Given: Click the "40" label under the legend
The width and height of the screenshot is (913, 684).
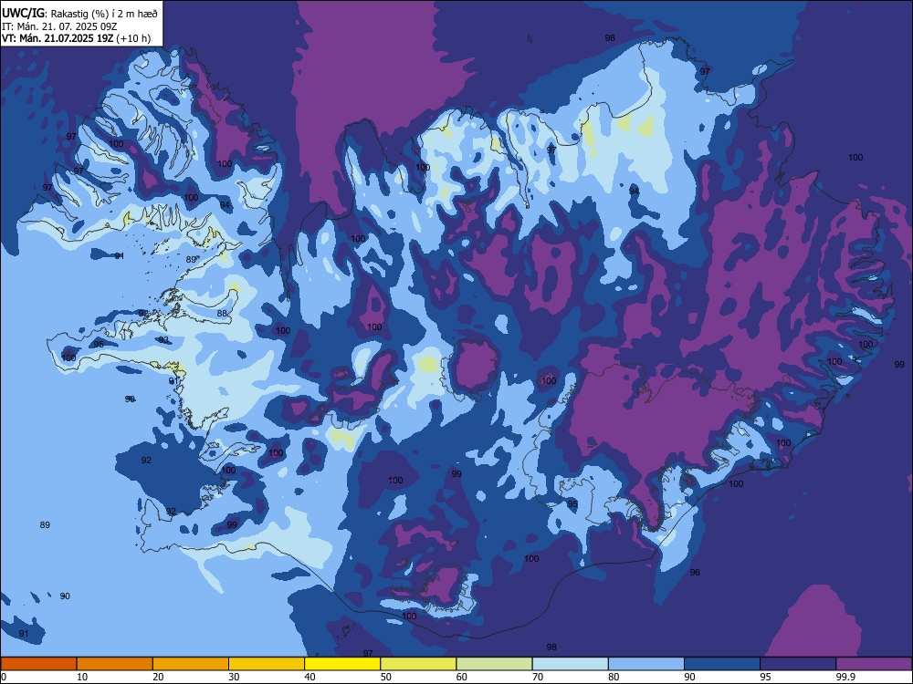Looking at the screenshot, I should [x=310, y=677].
